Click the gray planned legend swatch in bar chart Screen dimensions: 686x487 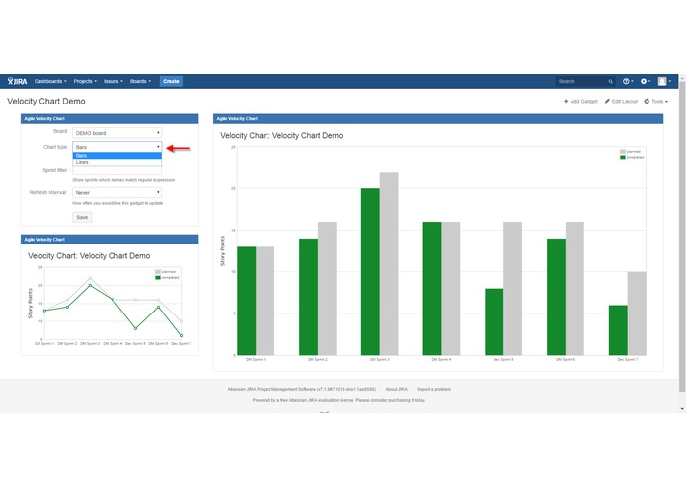pos(622,152)
